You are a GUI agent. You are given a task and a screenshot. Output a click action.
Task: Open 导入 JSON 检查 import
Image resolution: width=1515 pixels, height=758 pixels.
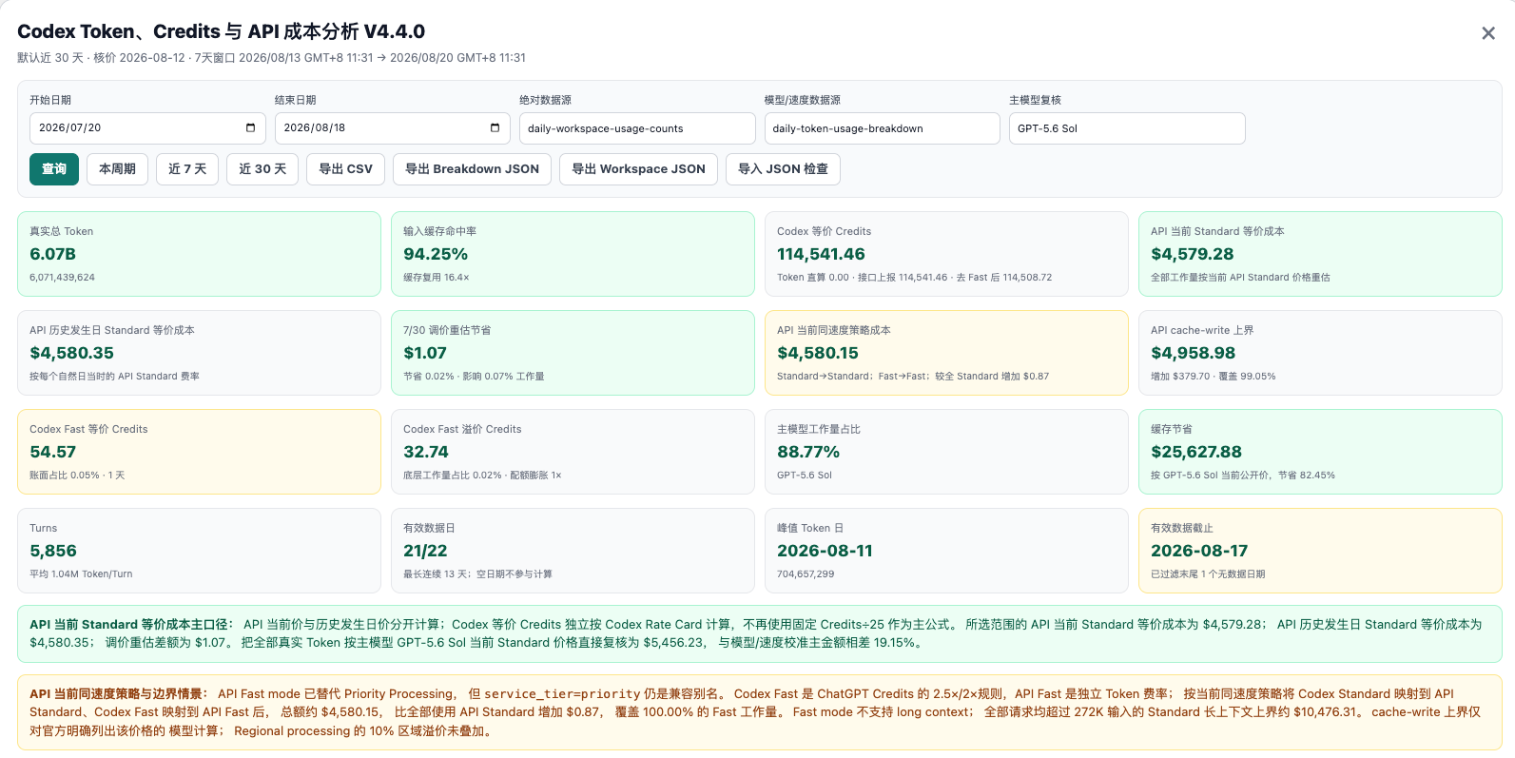(783, 169)
